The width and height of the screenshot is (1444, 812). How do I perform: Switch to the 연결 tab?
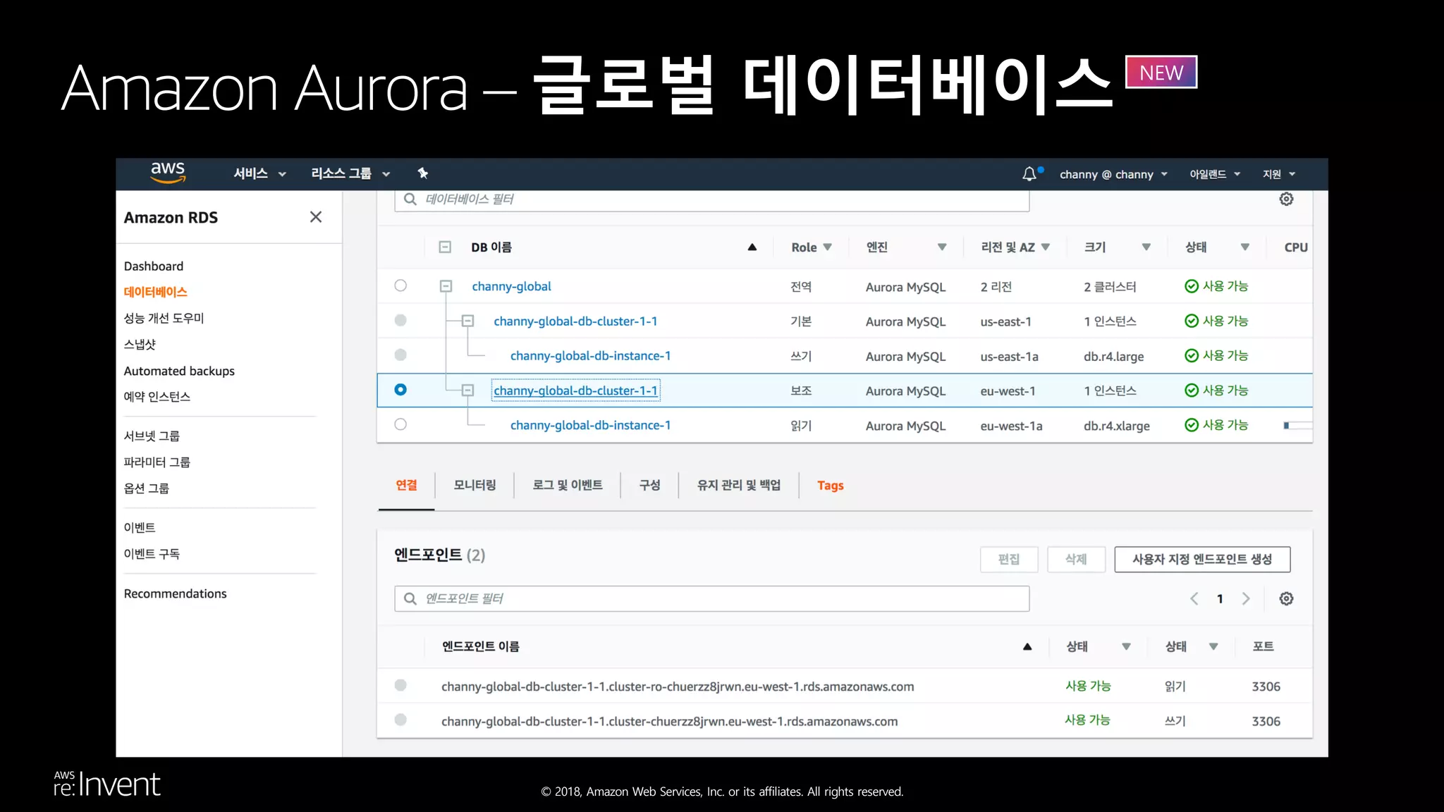406,485
